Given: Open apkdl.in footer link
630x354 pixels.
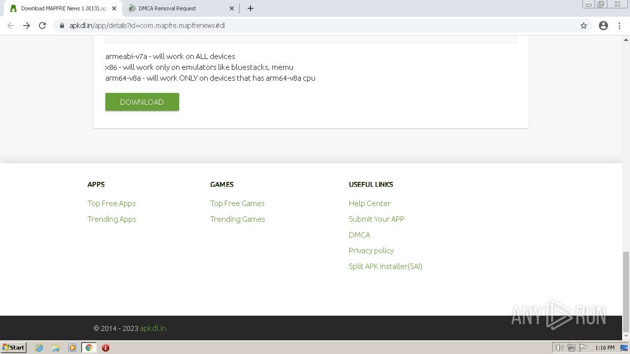Looking at the screenshot, I should 153,328.
